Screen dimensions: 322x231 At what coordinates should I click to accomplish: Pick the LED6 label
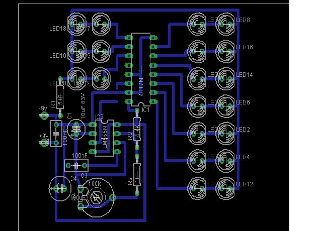(x=243, y=102)
